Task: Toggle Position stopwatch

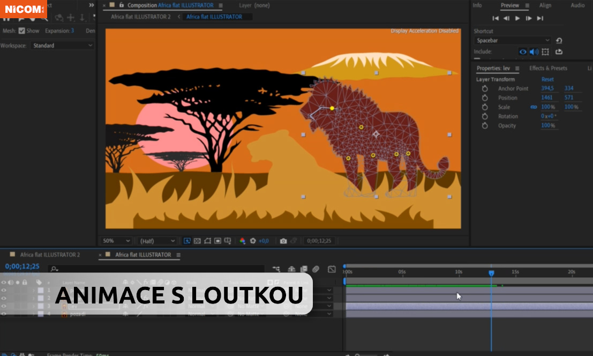Action: click(485, 98)
